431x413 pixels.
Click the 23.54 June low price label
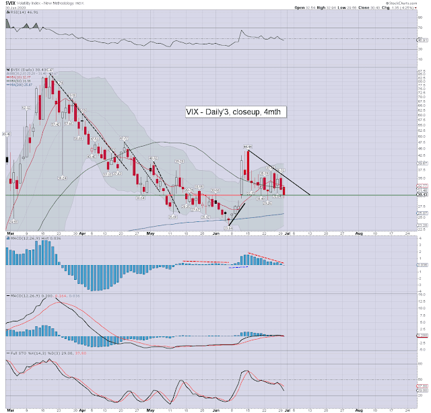coord(228,228)
